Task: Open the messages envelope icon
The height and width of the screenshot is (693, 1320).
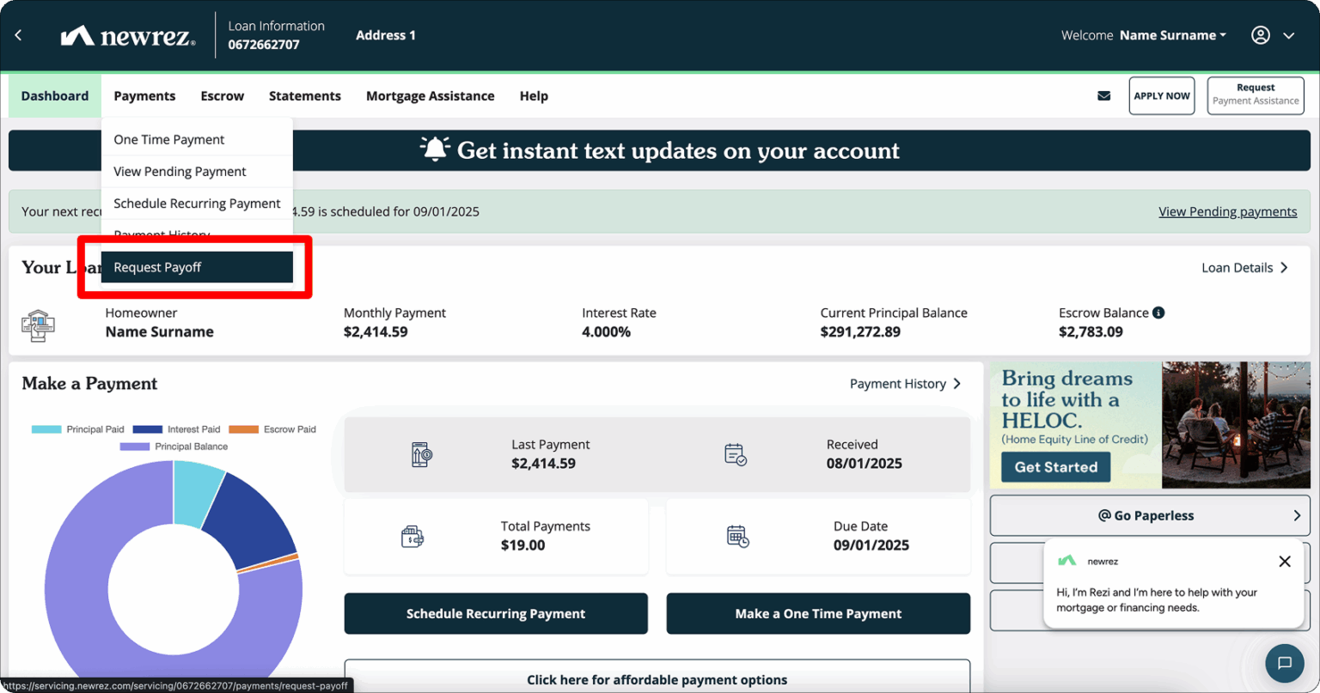Action: pos(1103,95)
